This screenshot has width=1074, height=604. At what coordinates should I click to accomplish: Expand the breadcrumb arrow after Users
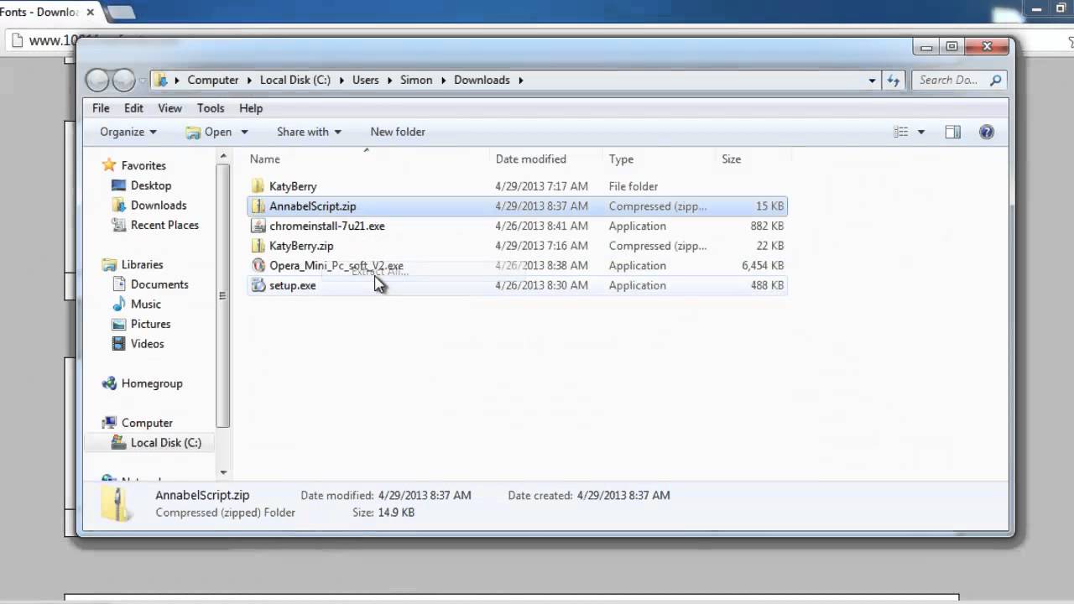pos(389,81)
